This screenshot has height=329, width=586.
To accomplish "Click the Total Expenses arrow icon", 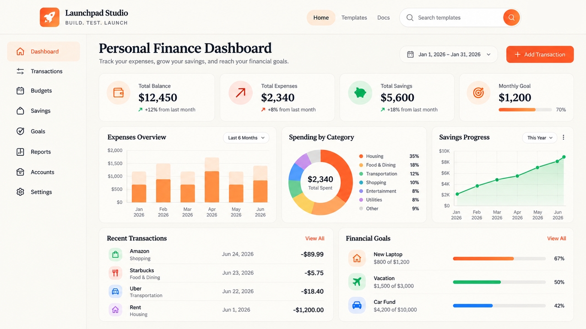I will (240, 93).
